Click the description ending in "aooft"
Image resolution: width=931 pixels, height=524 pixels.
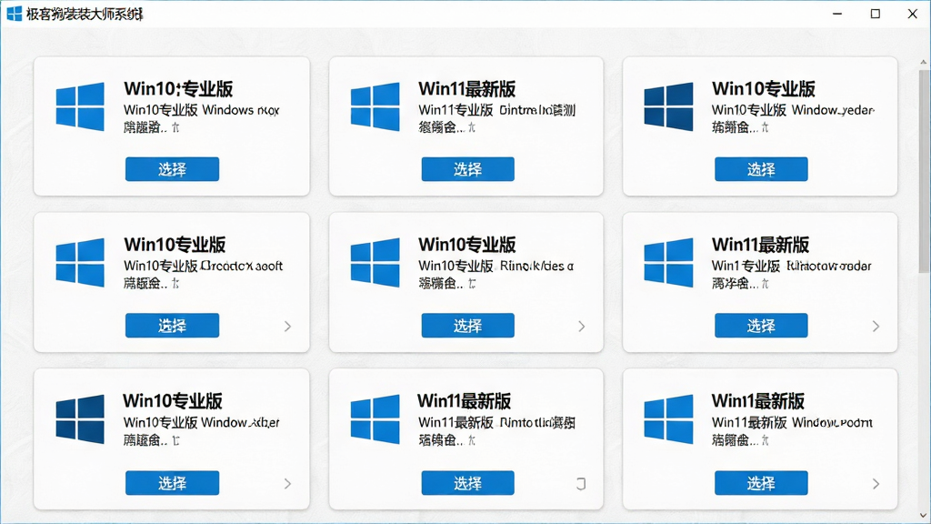[203, 266]
